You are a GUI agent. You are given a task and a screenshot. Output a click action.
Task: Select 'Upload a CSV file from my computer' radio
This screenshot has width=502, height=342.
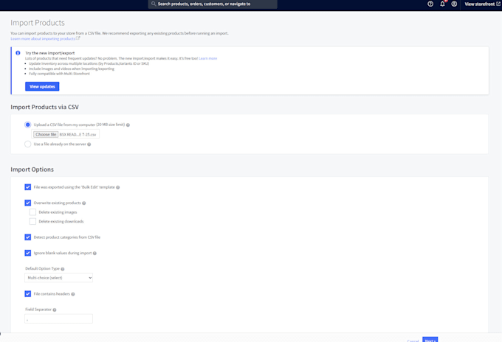pos(28,125)
